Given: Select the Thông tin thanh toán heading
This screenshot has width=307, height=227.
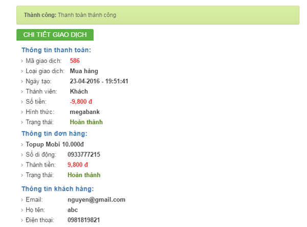Looking at the screenshot, I should (x=56, y=50).
